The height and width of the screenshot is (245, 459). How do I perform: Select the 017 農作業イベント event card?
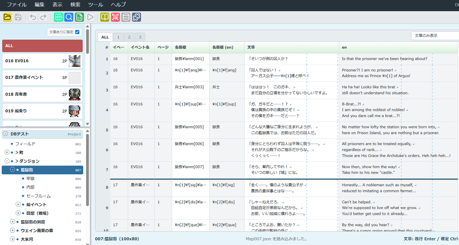(x=42, y=78)
